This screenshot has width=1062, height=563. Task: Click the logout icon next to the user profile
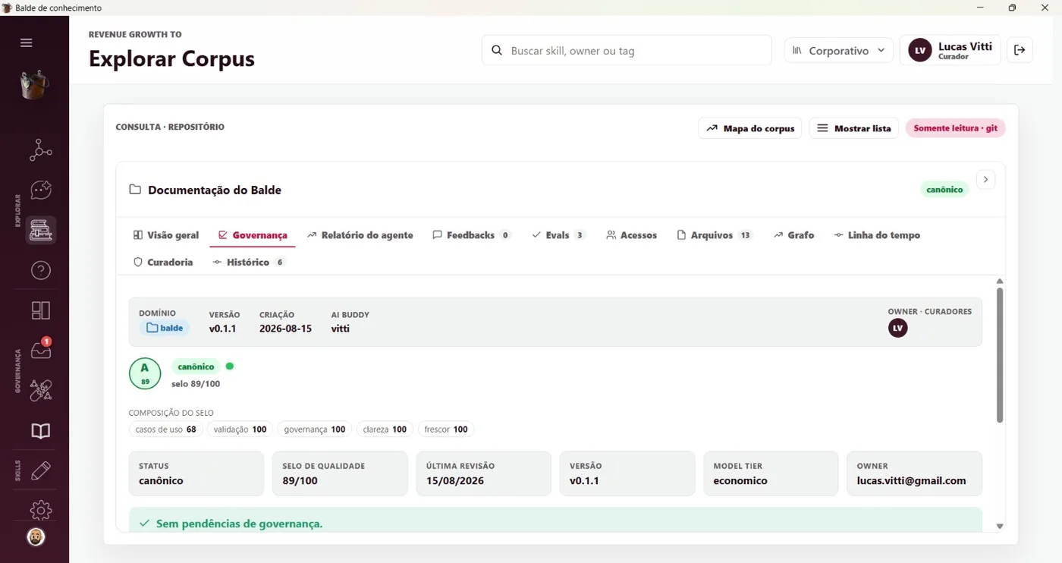point(1020,50)
